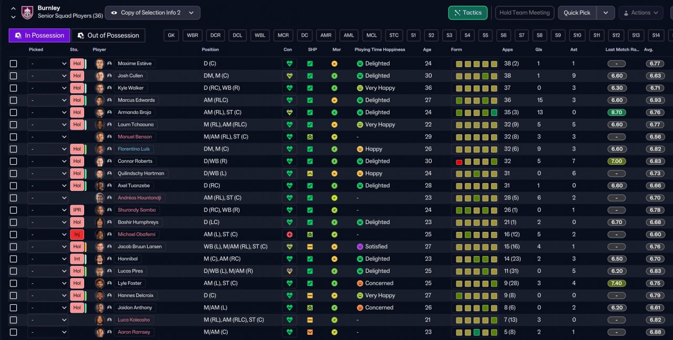
Task: Select the STC position slot
Action: tap(394, 35)
